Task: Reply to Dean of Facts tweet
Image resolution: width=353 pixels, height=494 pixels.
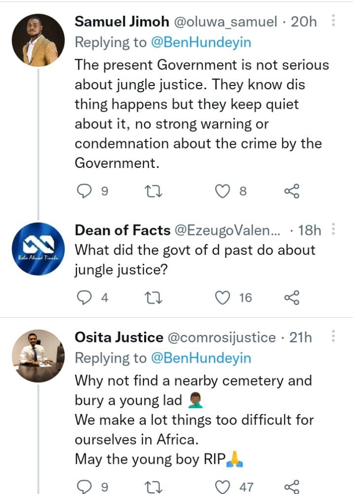Action: point(85,297)
